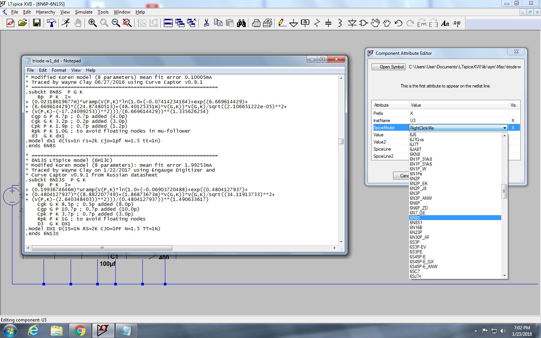Open Notepad Format menu

(59, 70)
